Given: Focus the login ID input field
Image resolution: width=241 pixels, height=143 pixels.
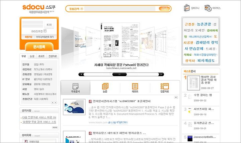Looking at the screenshot, I should coord(32,22).
